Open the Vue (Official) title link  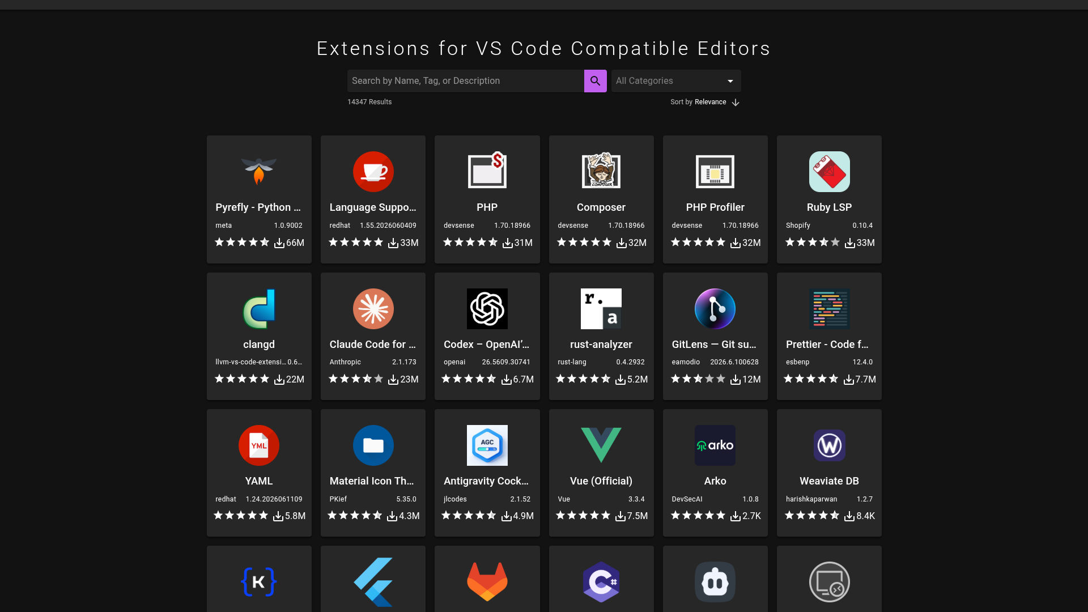(x=601, y=481)
